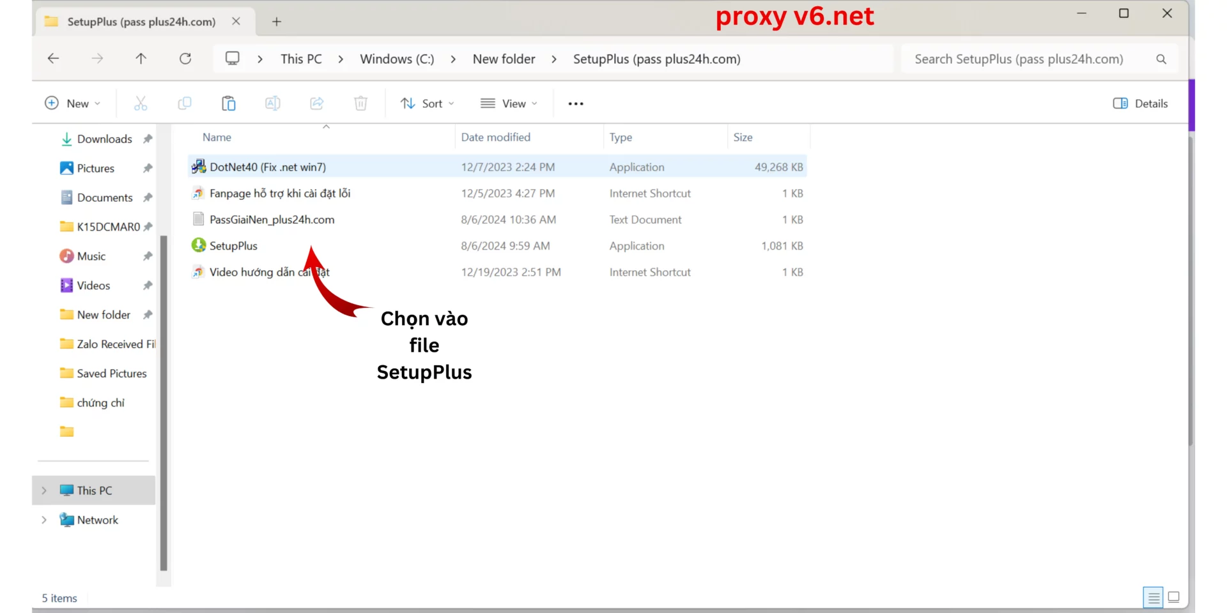This screenshot has height=613, width=1227.
Task: Click the DotNet40 installer icon
Action: 199,167
